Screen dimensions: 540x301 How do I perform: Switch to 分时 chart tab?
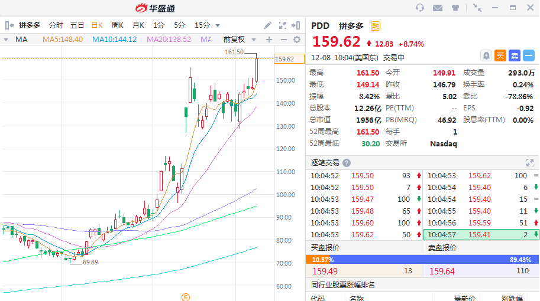tap(56, 25)
